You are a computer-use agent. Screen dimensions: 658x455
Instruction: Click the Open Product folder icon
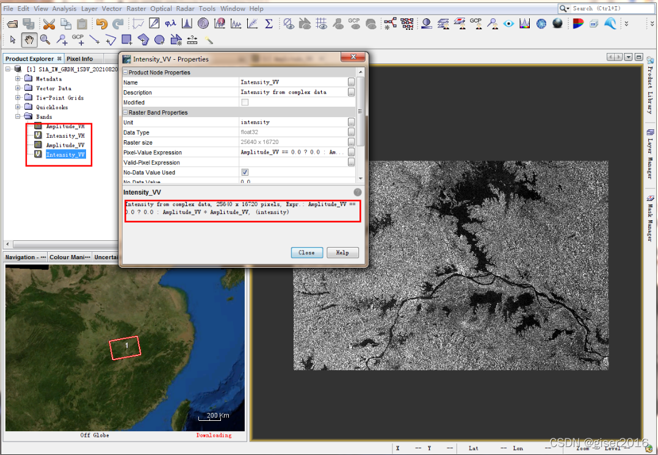pos(13,24)
